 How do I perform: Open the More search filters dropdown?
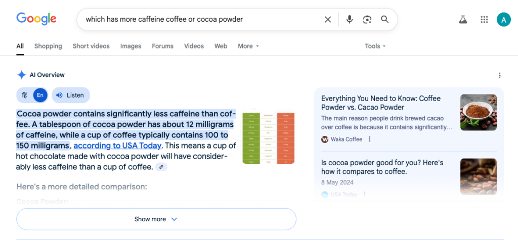pos(248,46)
